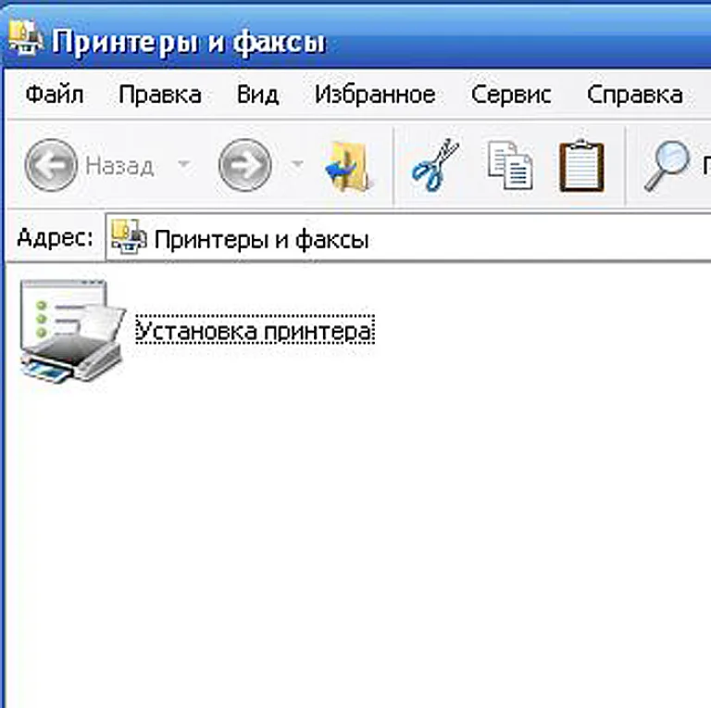Select the Установка принтера printer icon
Viewport: 711px width, 708px height.
(x=72, y=332)
